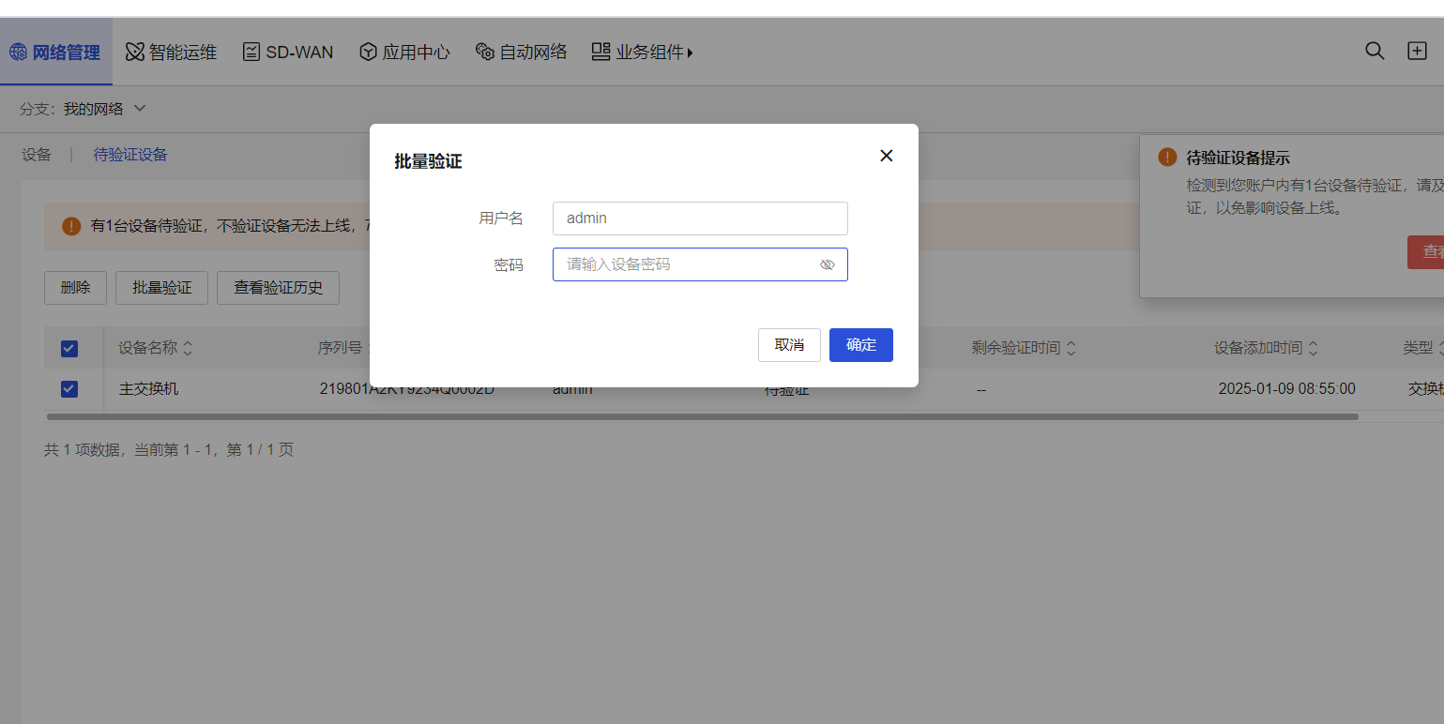Expand the 我的网络 branch dropdown
Image resolution: width=1444 pixels, height=724 pixels.
[104, 109]
